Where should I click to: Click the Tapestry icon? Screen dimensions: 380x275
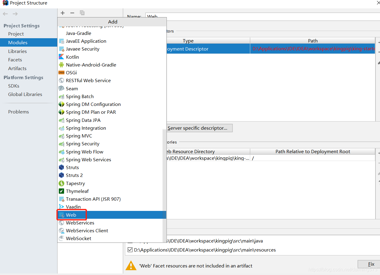click(61, 183)
